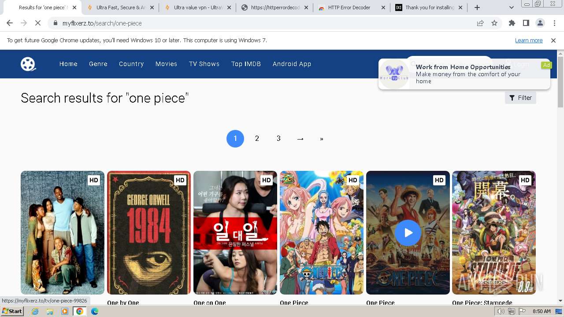Screen dimensions: 564x317
Task: Launch Internet Explorer from taskbar
Action: point(35,311)
